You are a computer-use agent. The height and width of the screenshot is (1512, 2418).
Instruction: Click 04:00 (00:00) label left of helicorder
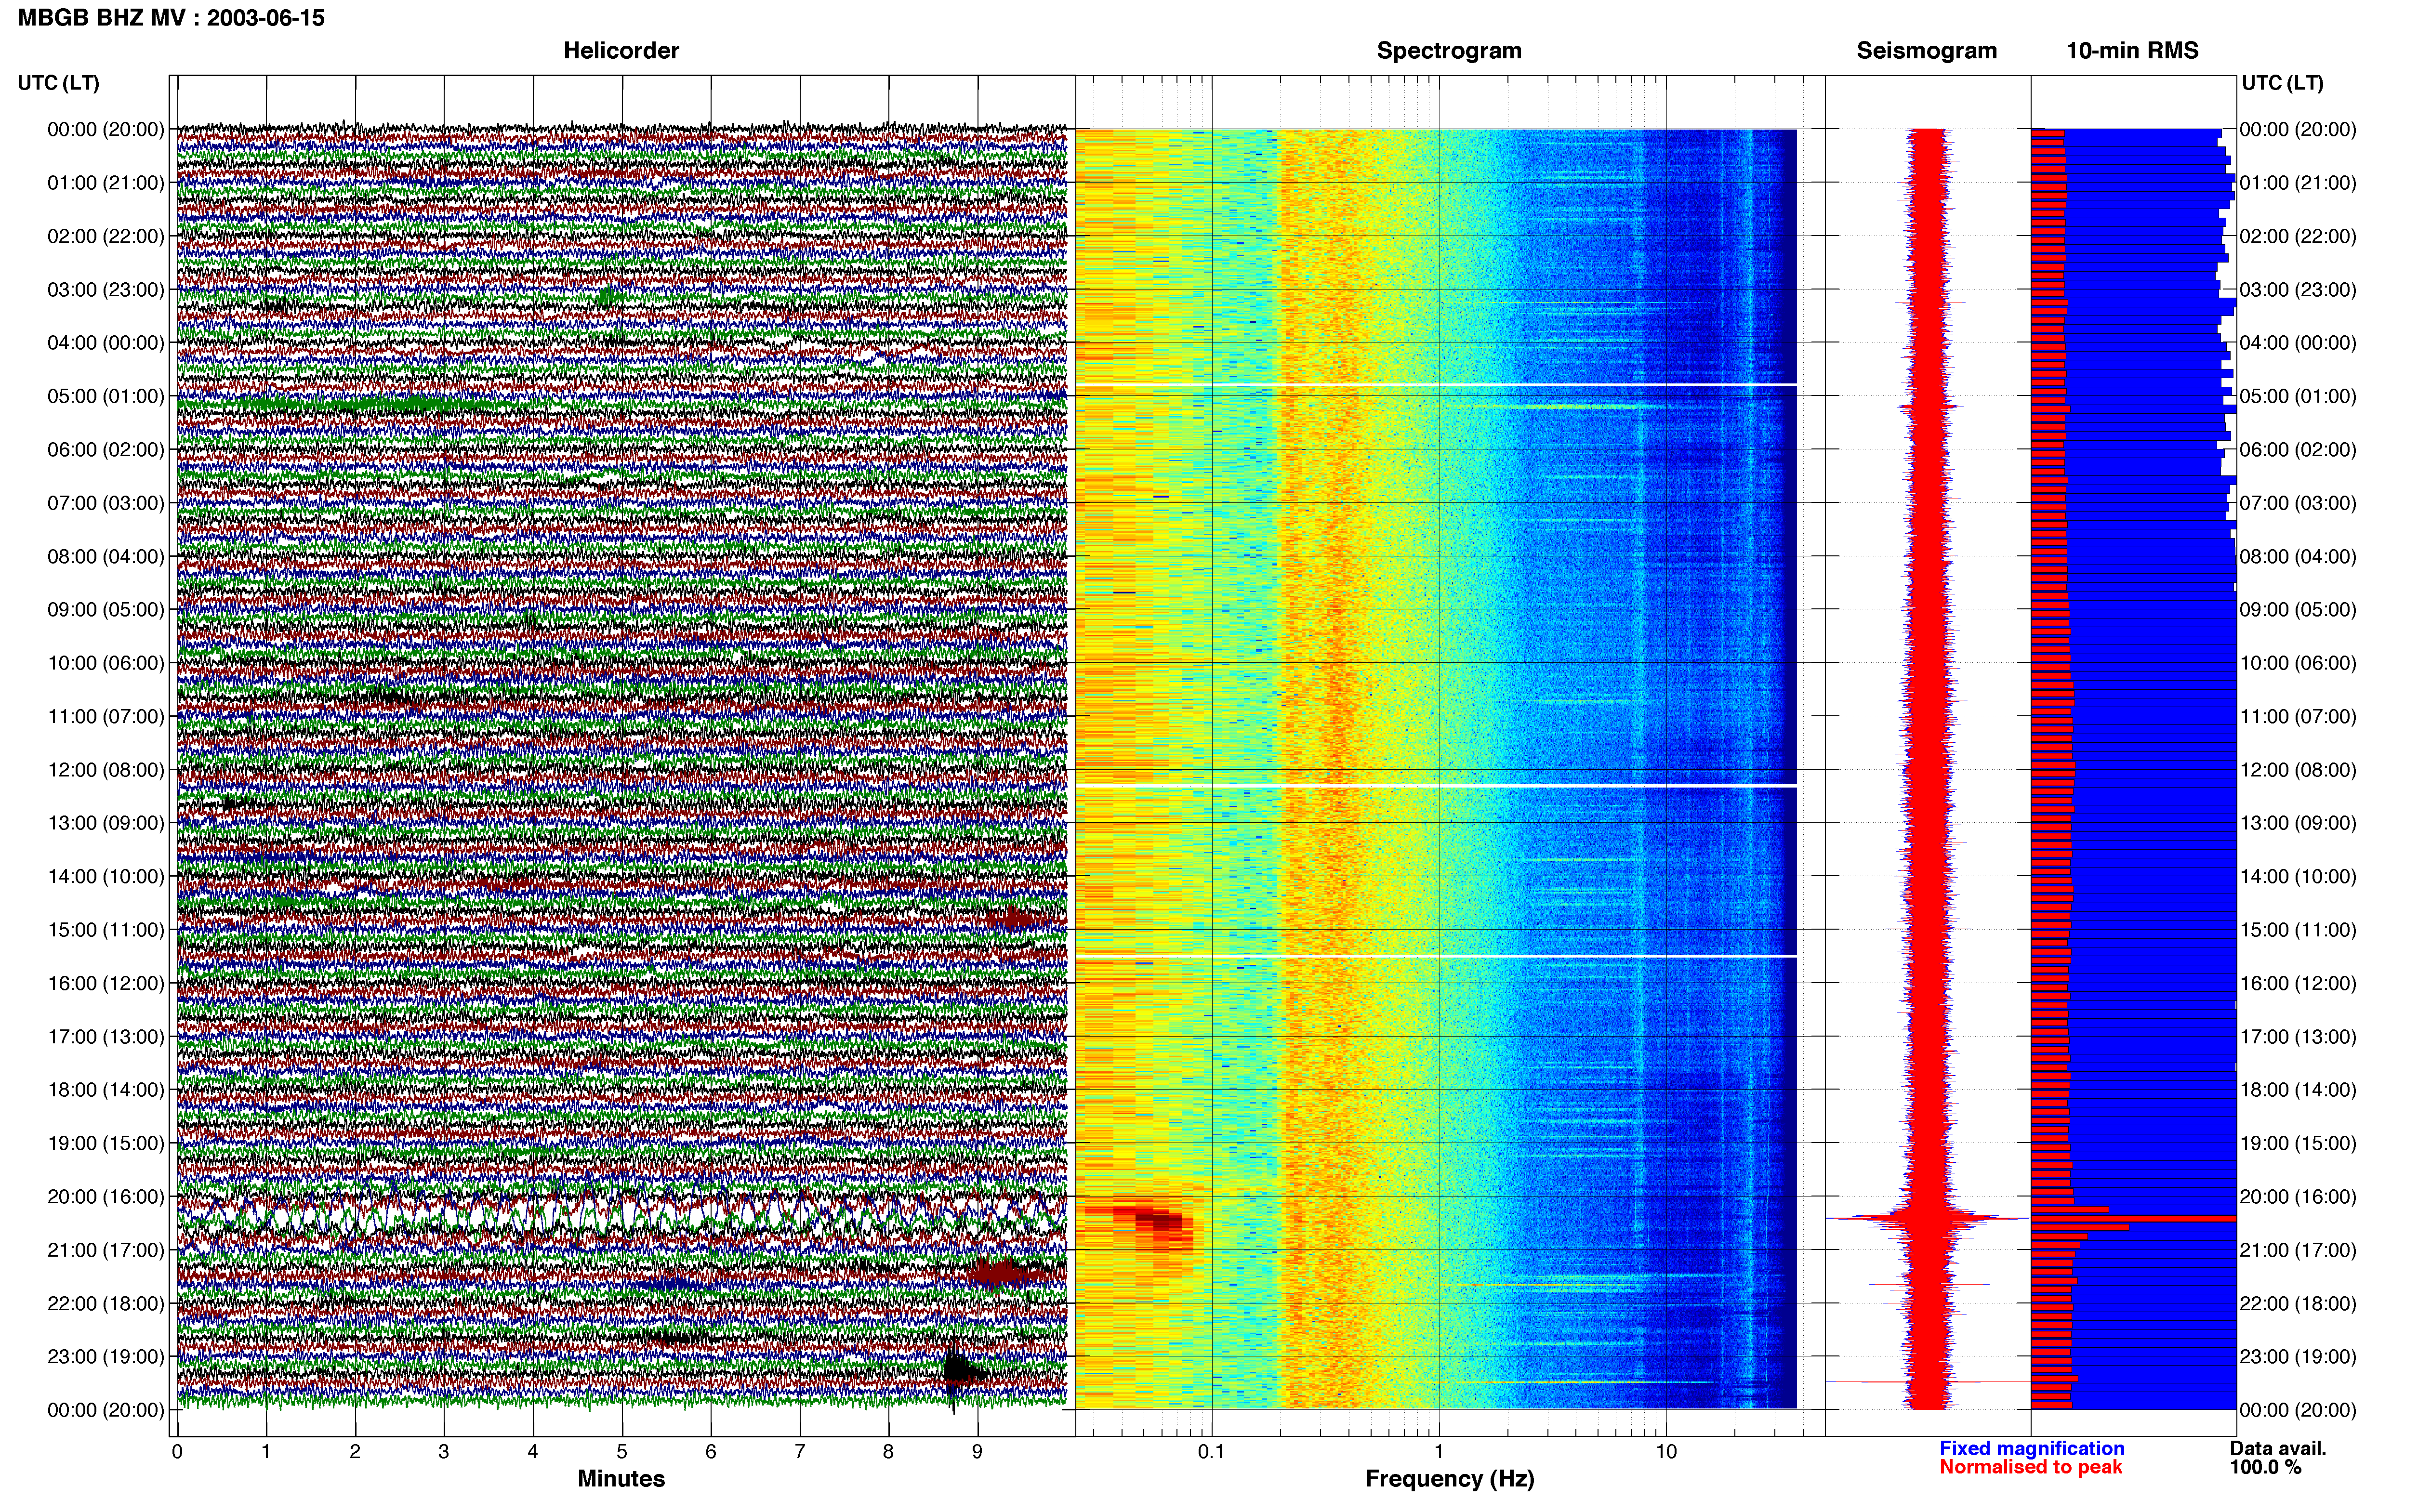click(x=105, y=343)
